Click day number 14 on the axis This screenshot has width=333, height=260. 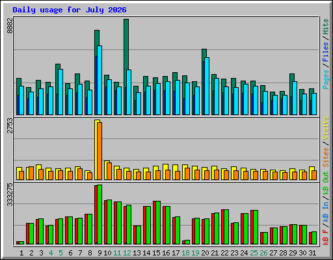click(146, 253)
